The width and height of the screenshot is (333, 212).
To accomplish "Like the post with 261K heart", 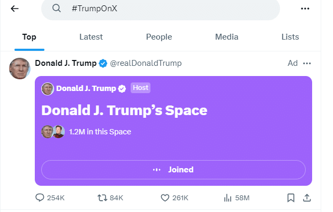I will click(x=165, y=198).
